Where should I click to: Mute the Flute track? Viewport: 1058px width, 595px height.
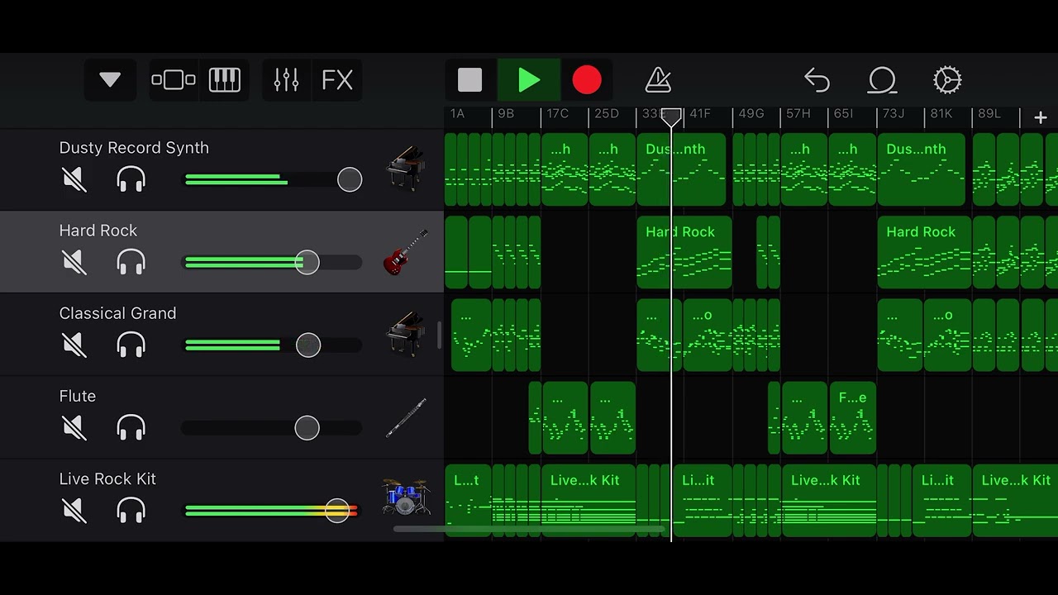pos(74,427)
